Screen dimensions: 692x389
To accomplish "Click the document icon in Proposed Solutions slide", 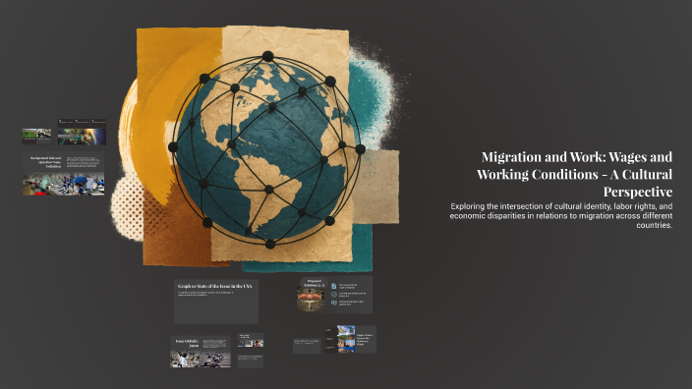I will (x=333, y=286).
